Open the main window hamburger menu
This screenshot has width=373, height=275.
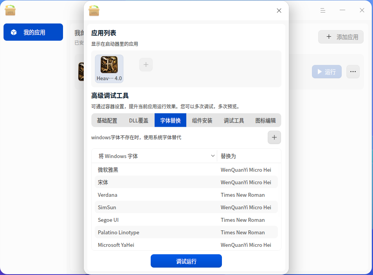(323, 11)
